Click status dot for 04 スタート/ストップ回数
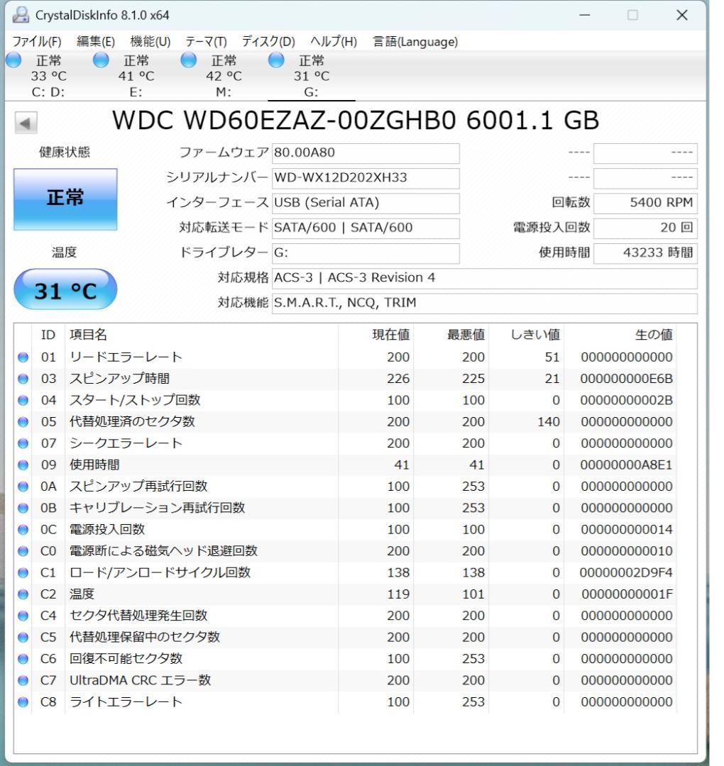724x766 pixels. point(23,400)
